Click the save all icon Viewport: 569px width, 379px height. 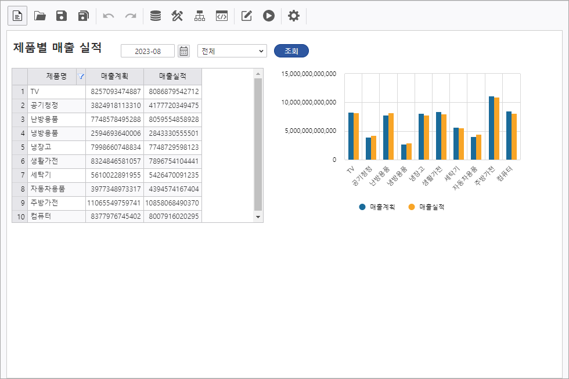click(84, 16)
